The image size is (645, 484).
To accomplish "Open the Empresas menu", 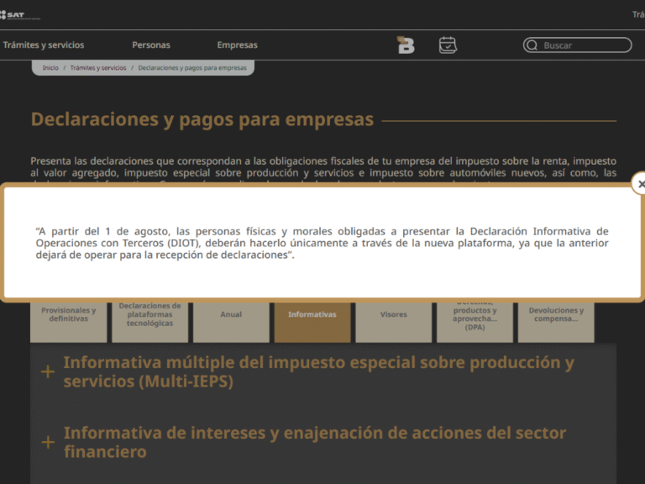I will pos(237,45).
